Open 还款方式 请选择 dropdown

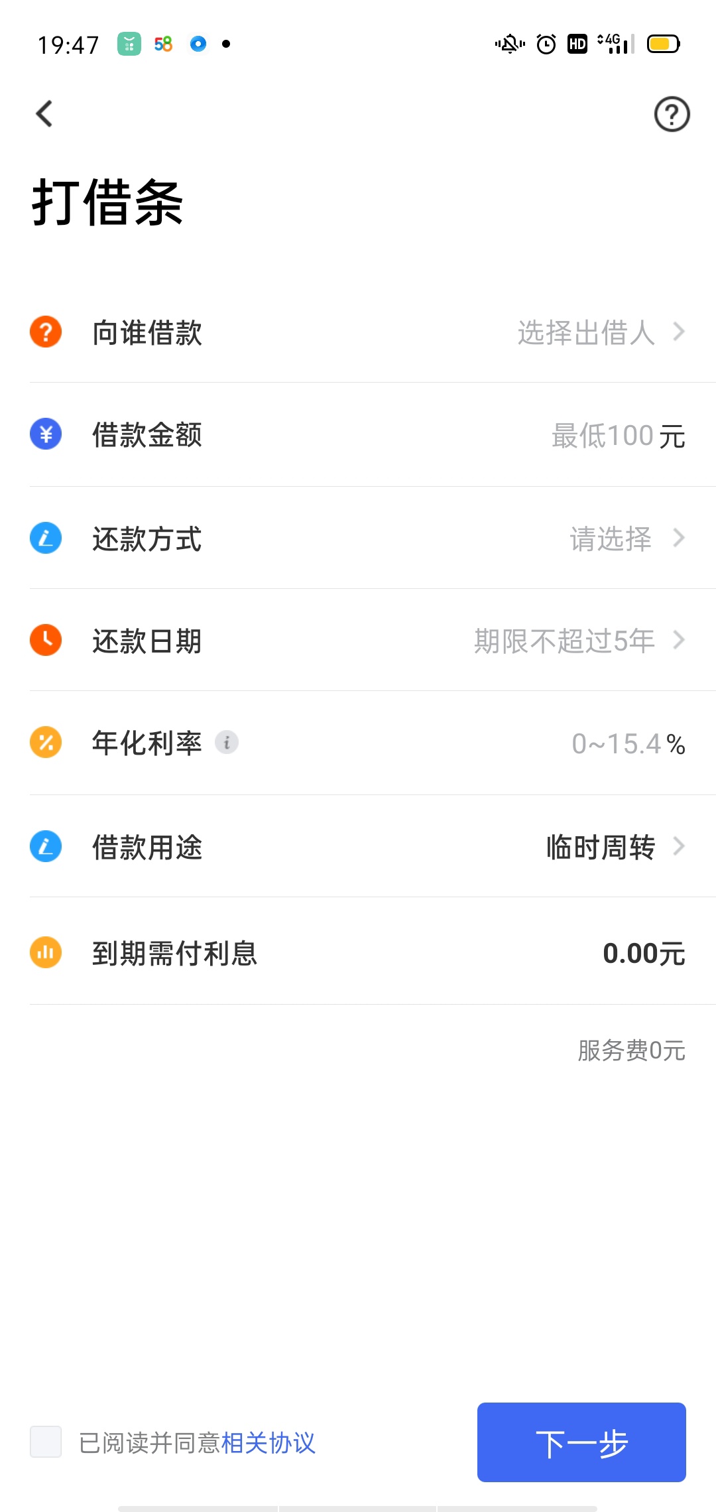627,538
